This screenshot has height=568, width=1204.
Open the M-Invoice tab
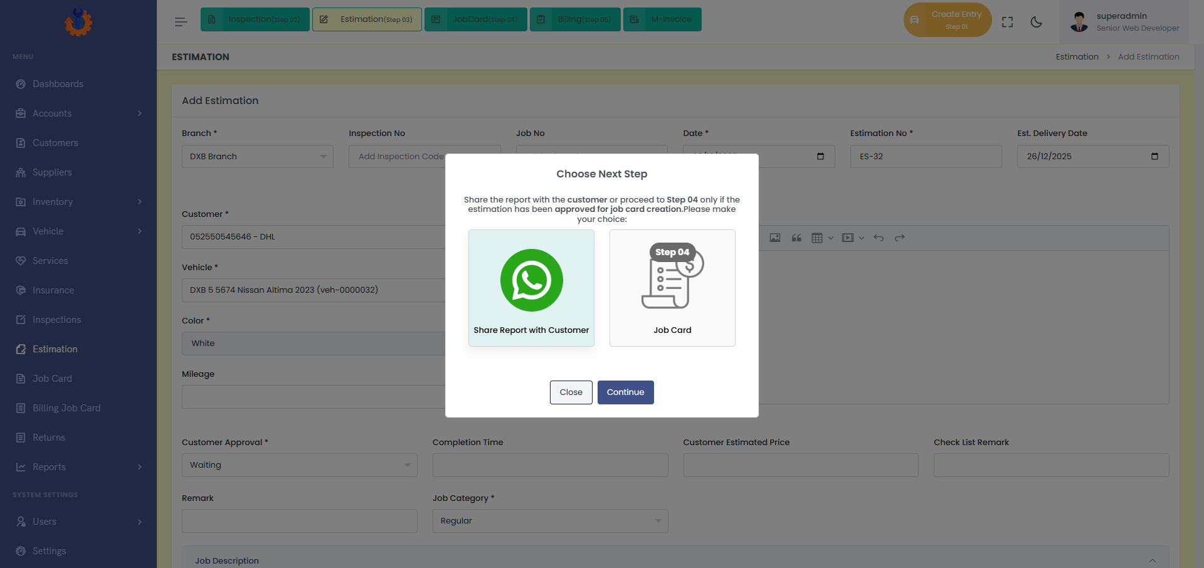[662, 19]
